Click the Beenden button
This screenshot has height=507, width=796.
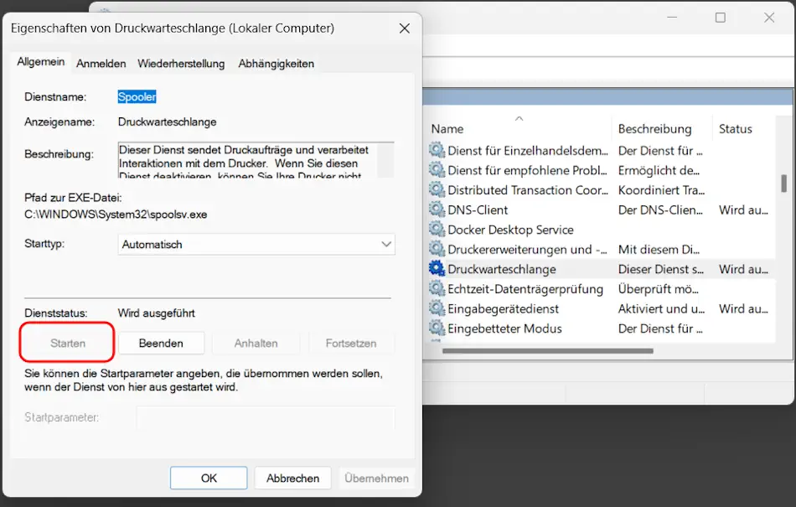tap(161, 343)
